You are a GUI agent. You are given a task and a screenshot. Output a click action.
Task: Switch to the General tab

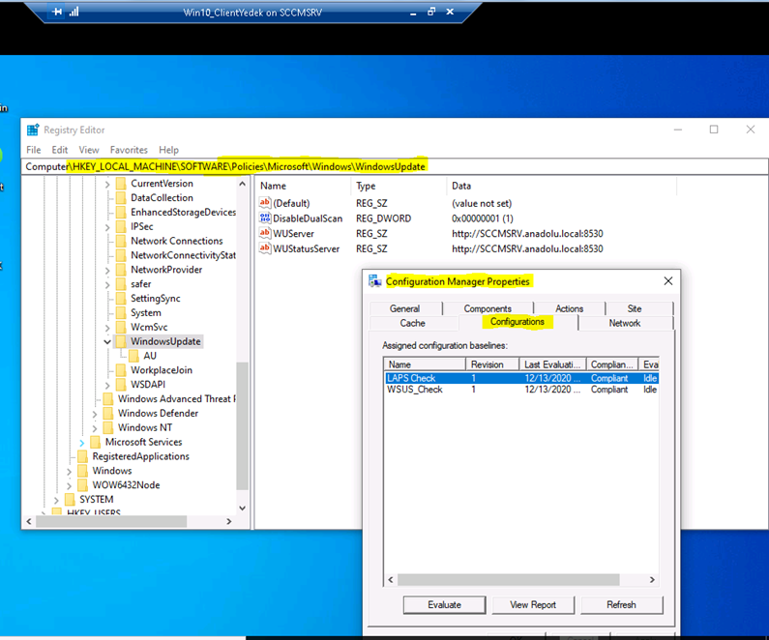(x=404, y=308)
